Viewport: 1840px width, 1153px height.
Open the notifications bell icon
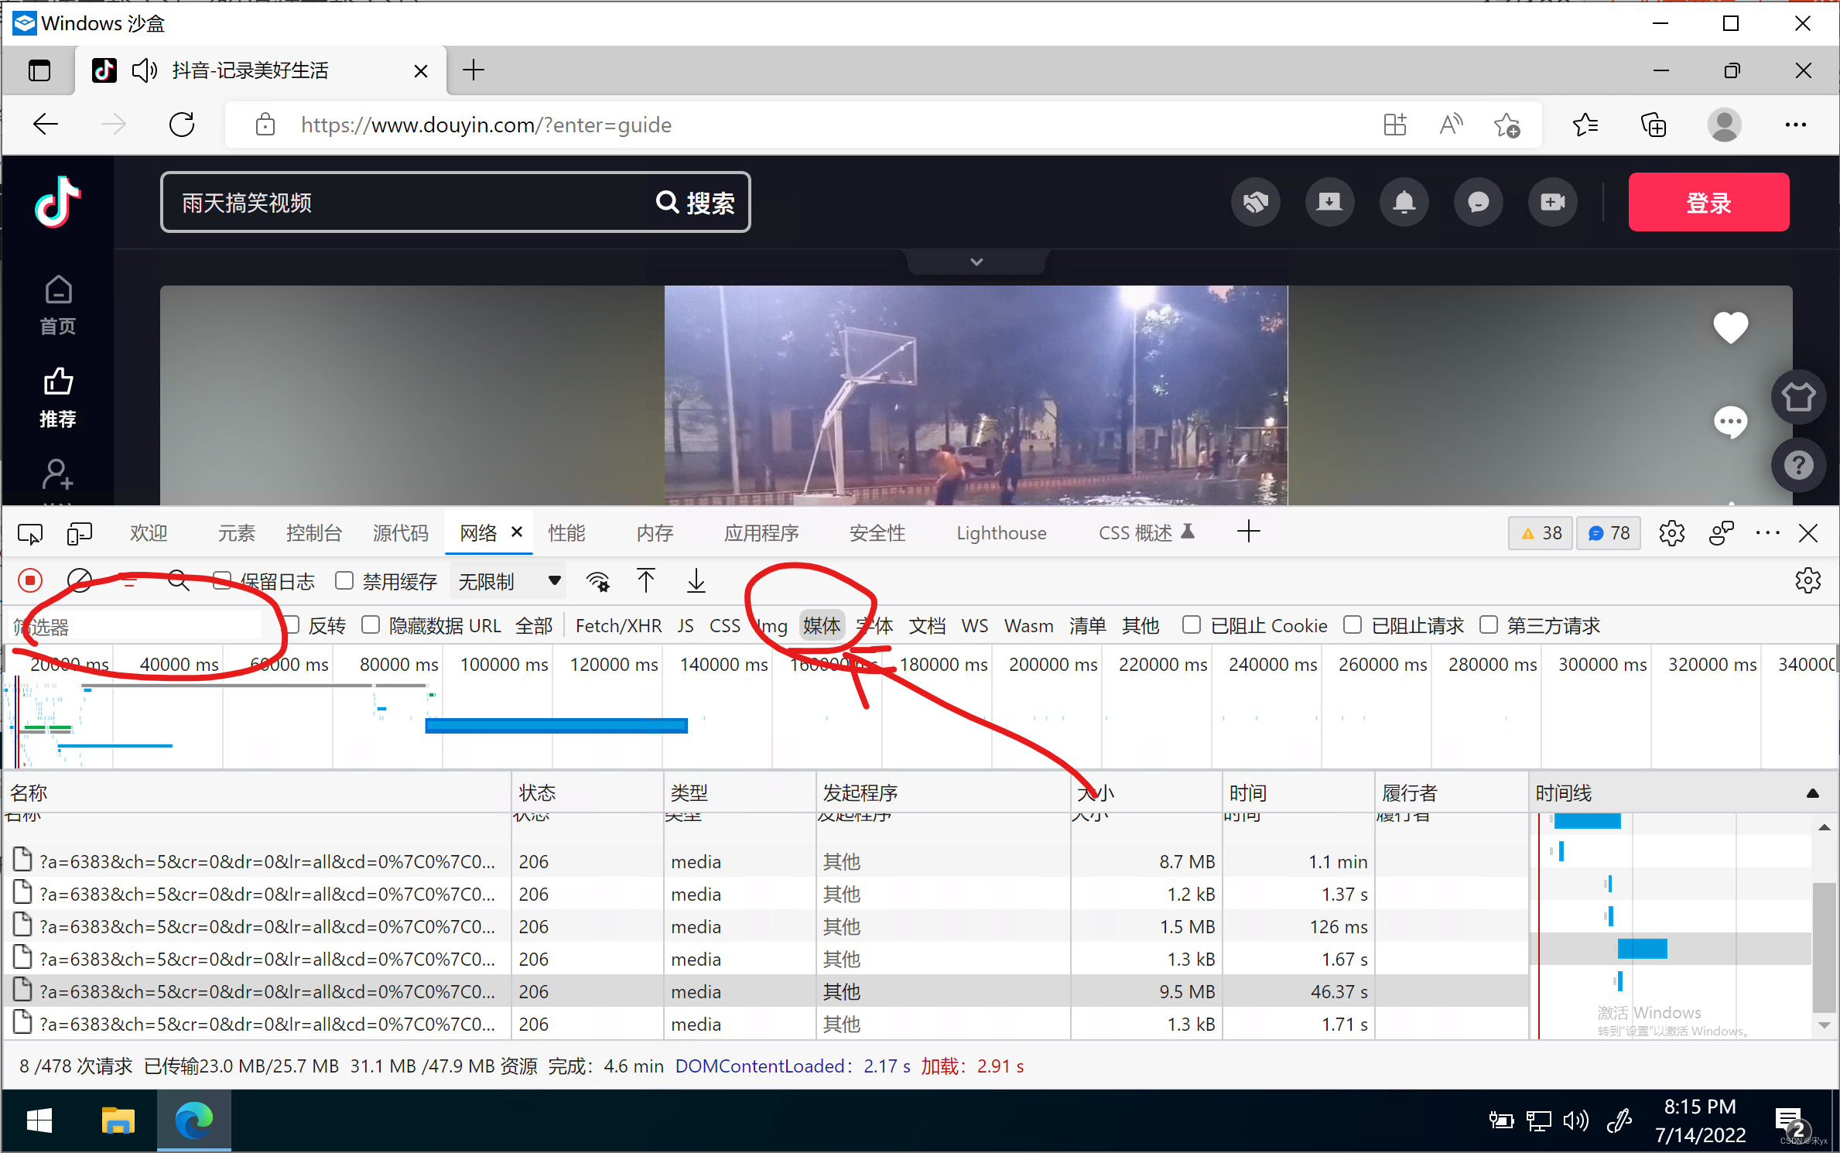pyautogui.click(x=1404, y=203)
